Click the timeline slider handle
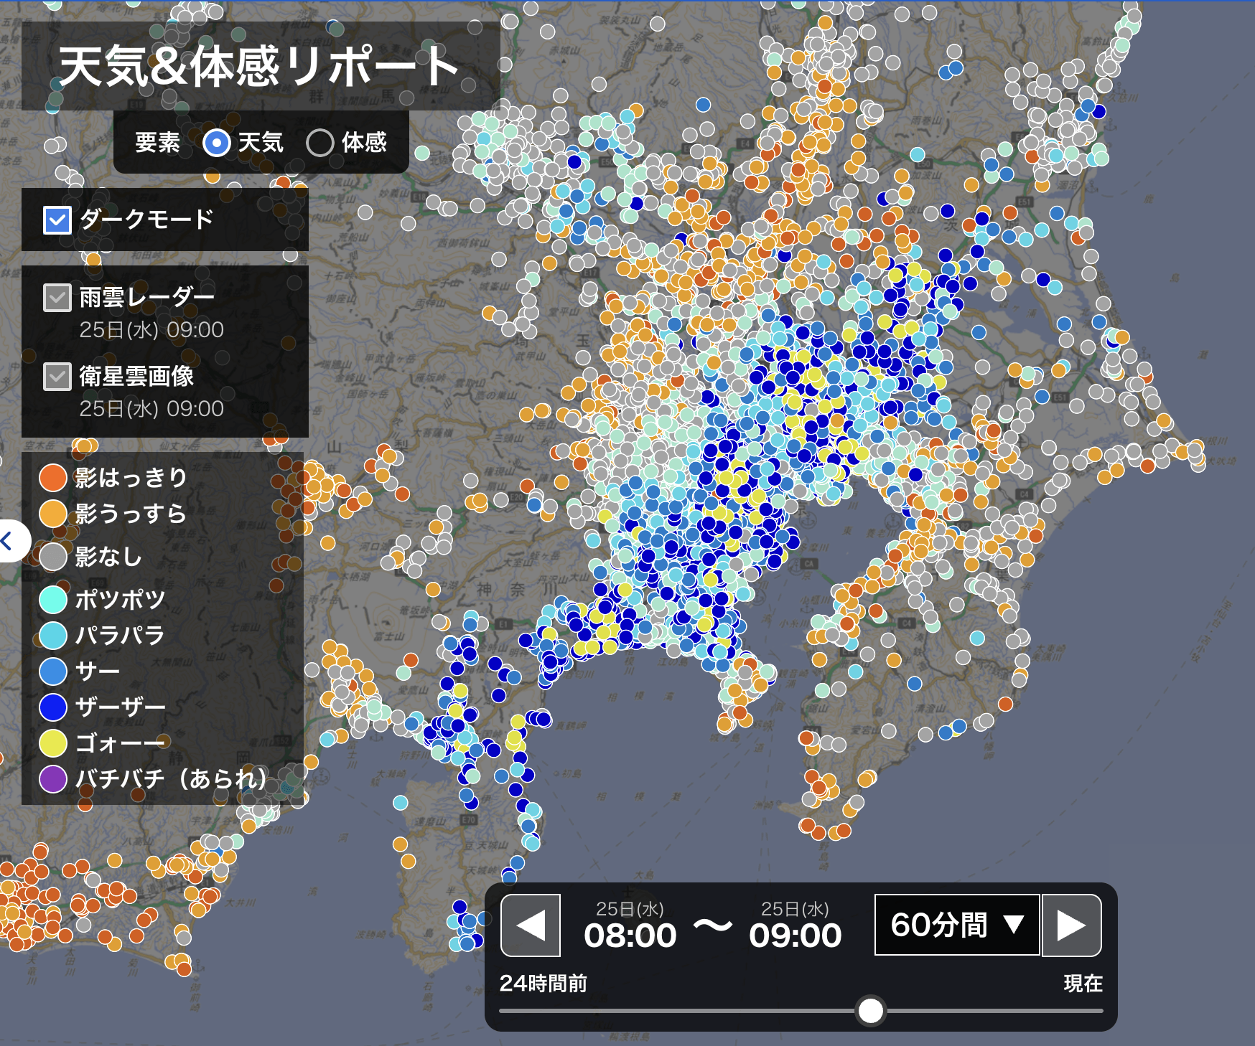Viewport: 1255px width, 1046px height. [x=871, y=1011]
